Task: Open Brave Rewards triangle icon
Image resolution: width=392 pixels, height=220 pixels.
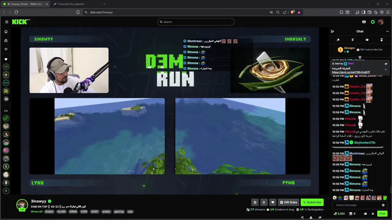Action: tap(299, 12)
